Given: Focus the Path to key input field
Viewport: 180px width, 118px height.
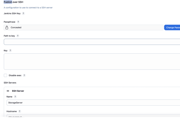Looking at the screenshot, I should 92,42.
